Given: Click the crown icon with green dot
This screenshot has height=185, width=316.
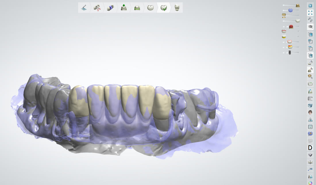Looking at the screenshot, I should [310, 84].
